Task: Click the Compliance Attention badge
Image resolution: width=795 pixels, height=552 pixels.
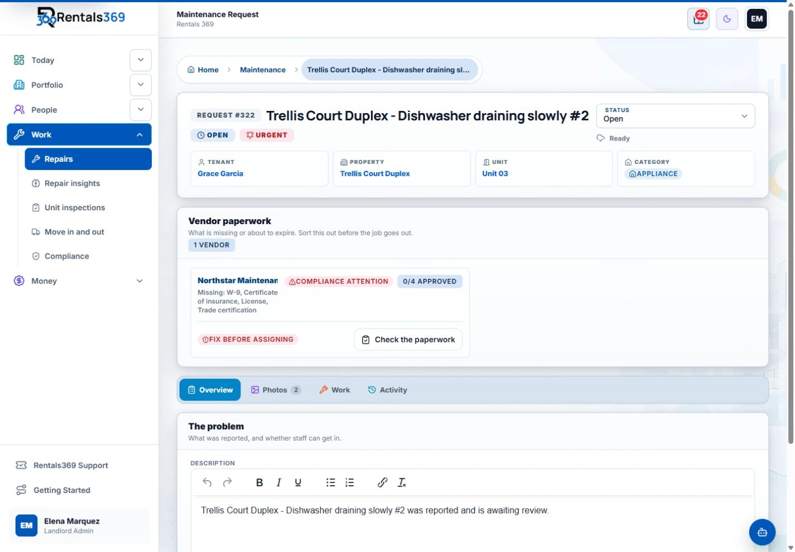Action: 339,282
